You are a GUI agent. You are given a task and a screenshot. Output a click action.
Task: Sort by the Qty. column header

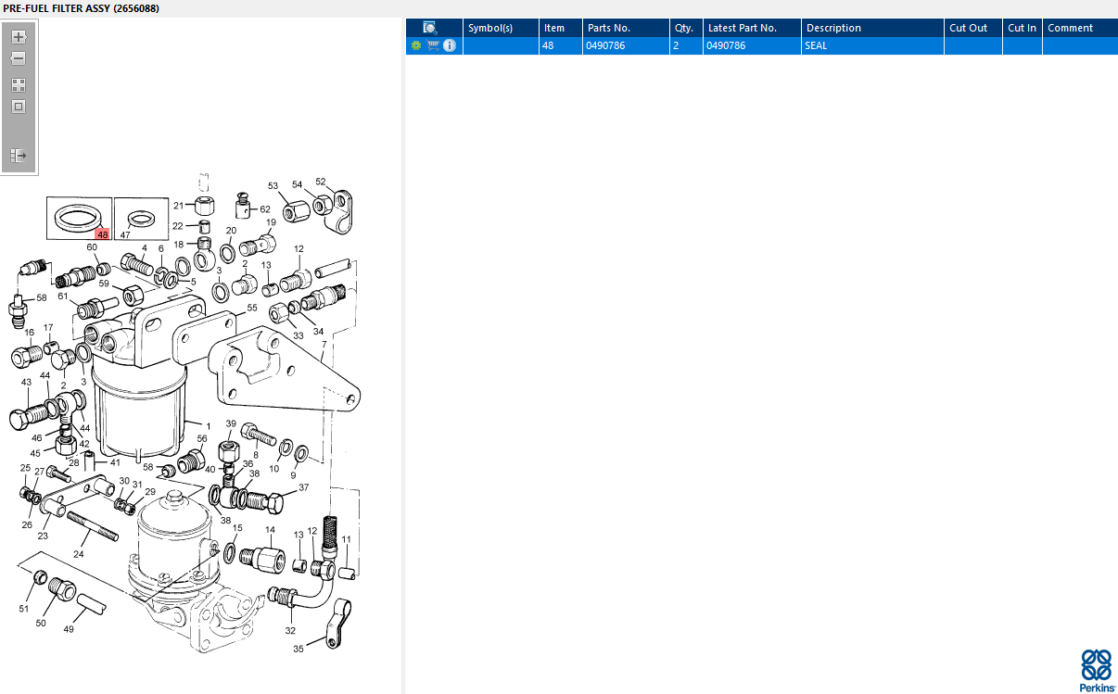pos(686,28)
